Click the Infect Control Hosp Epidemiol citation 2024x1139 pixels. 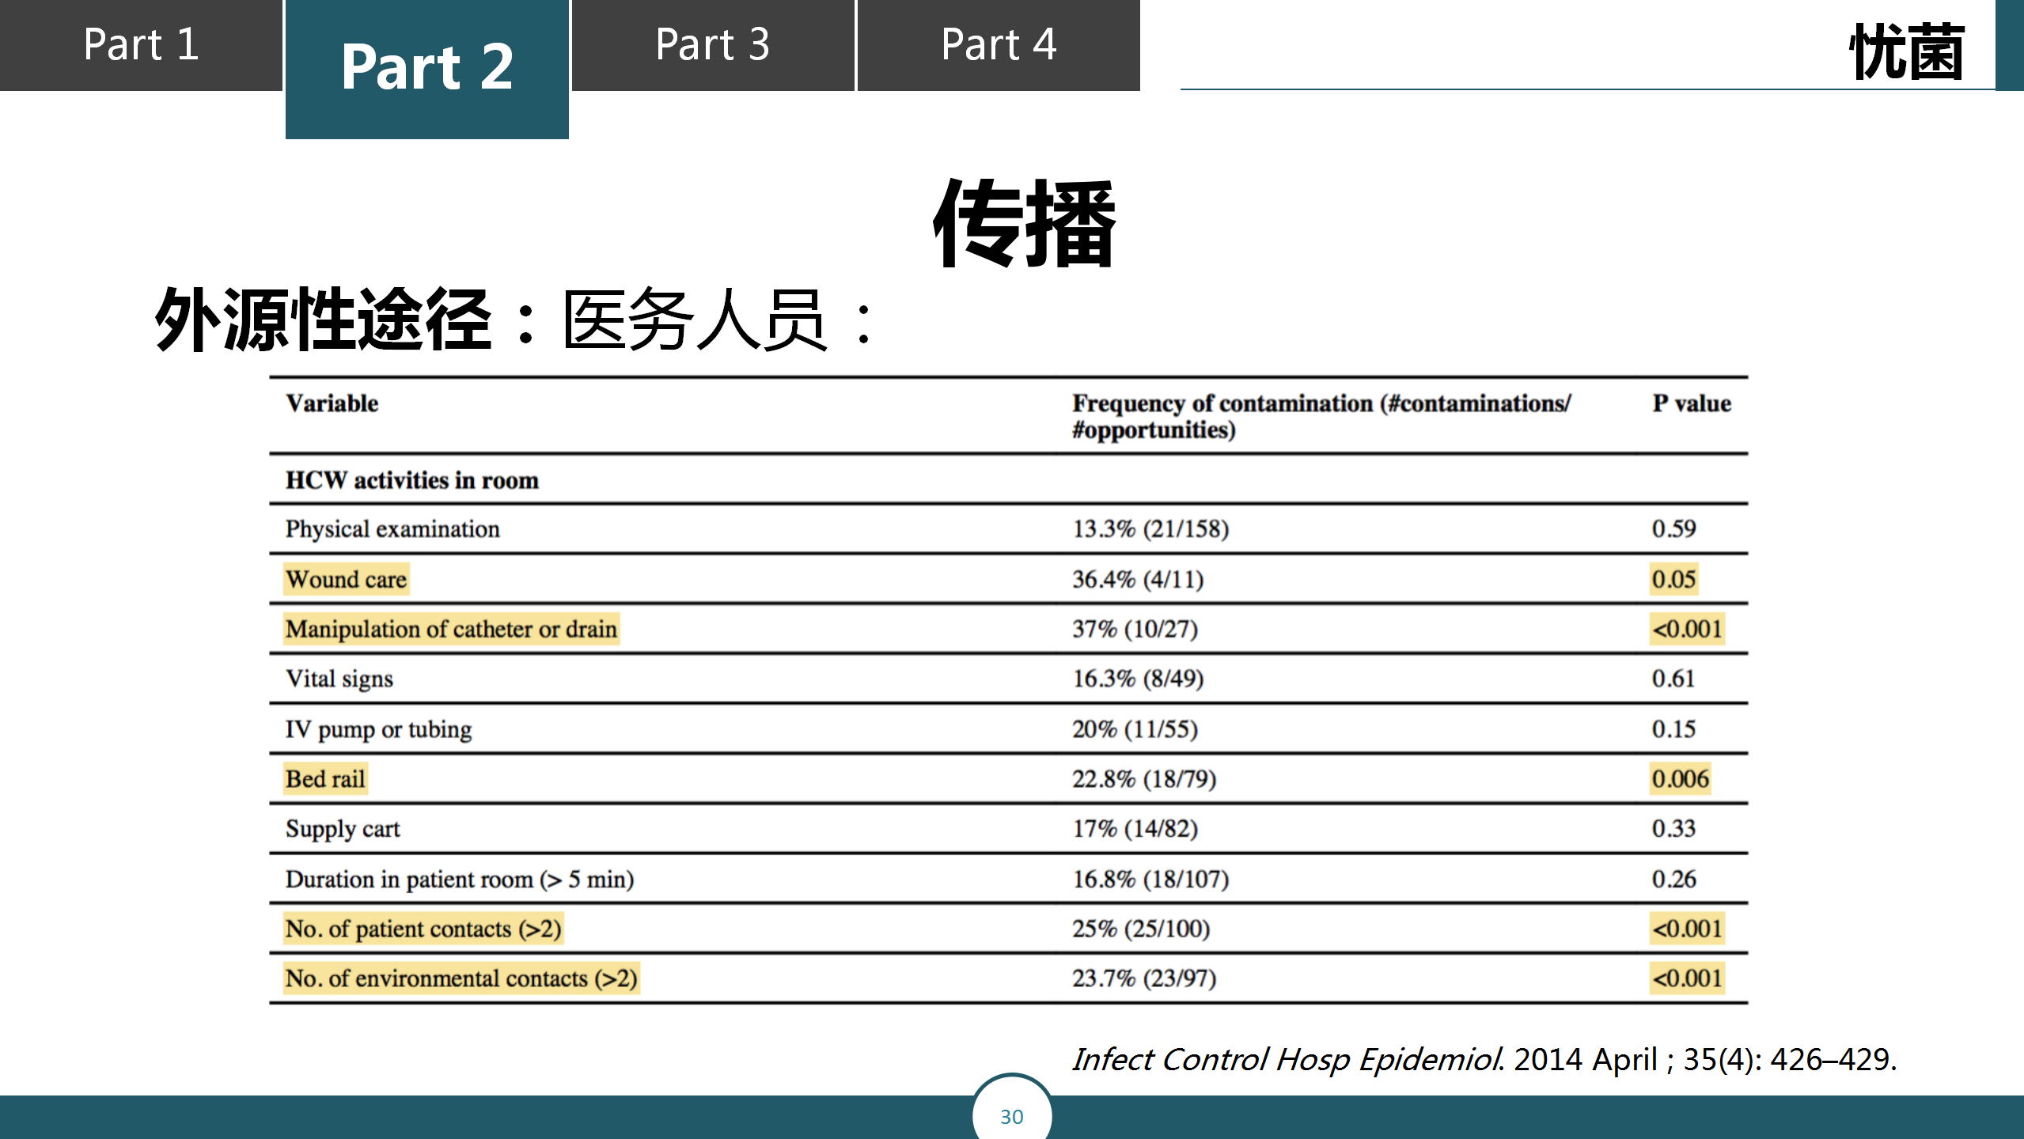[1484, 1059]
